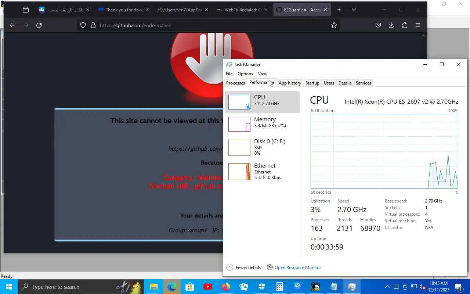Click the muted volume tray icon

422,287
